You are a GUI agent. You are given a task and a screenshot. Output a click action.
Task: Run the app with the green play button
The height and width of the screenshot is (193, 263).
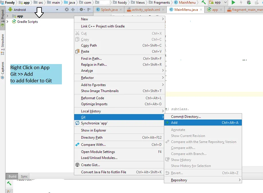[x=233, y=2]
